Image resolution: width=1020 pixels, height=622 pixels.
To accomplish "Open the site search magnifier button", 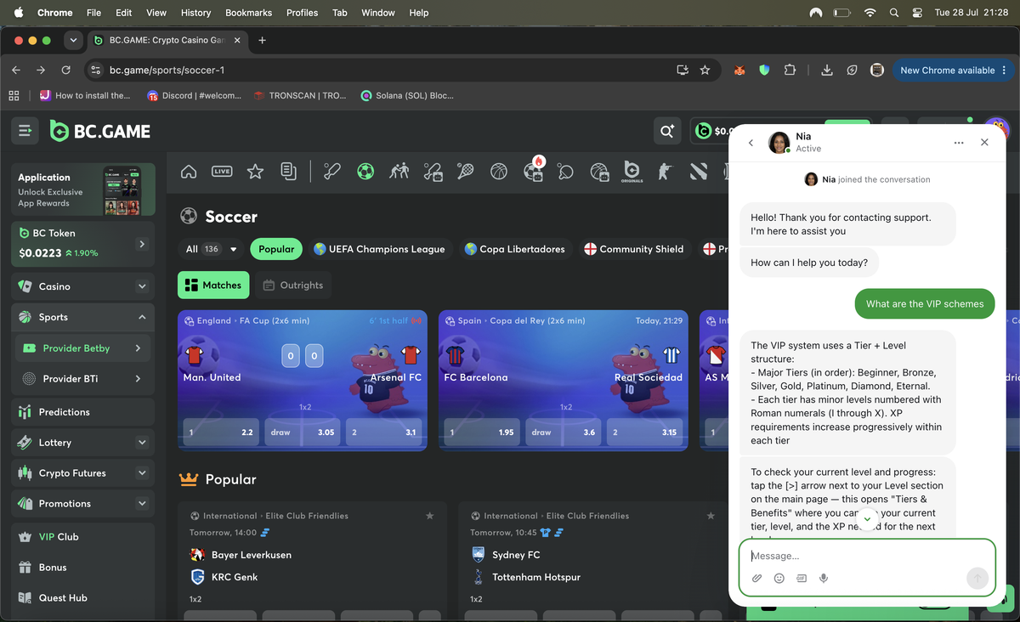I will 666,131.
